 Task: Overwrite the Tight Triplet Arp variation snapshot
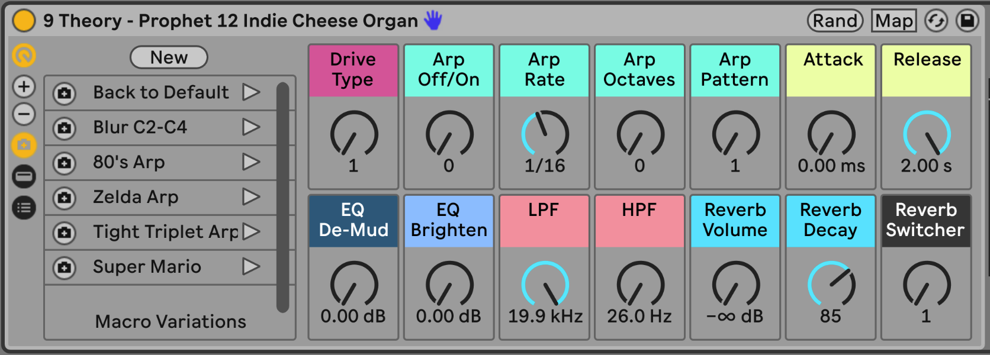point(65,233)
